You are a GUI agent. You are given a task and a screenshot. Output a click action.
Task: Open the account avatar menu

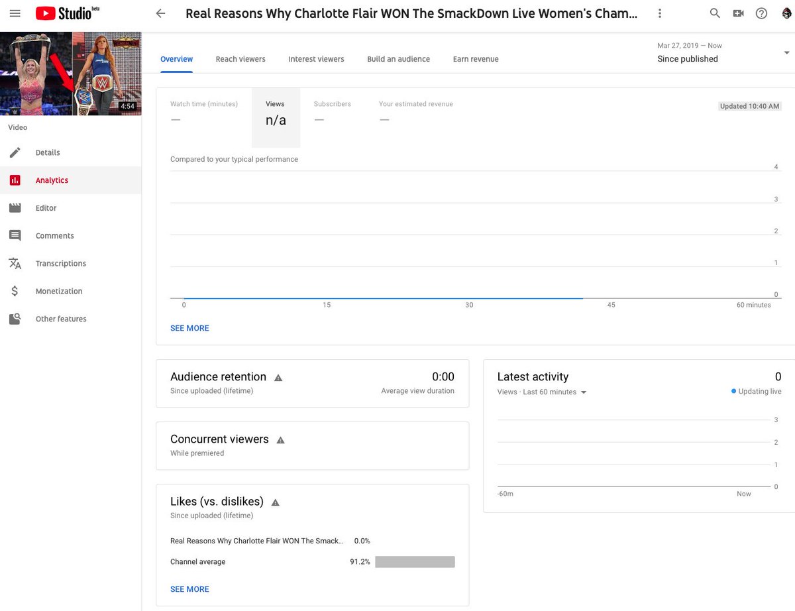[786, 13]
